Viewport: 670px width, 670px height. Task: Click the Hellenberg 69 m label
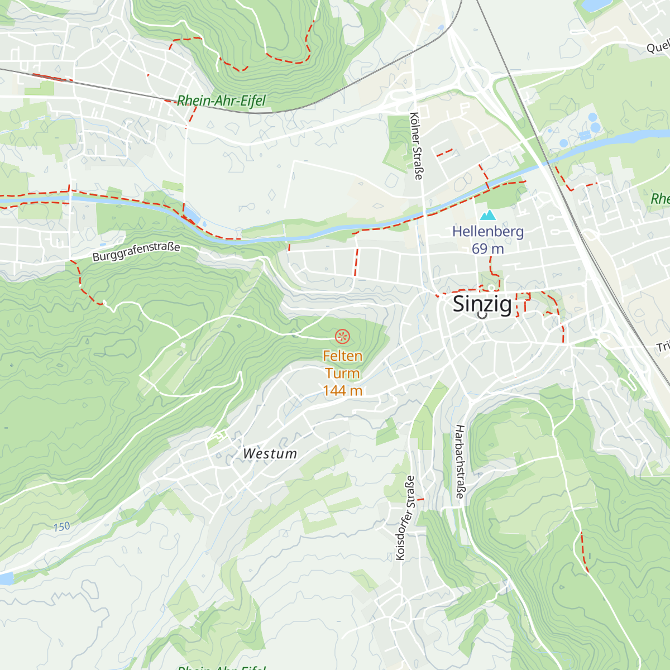(488, 240)
